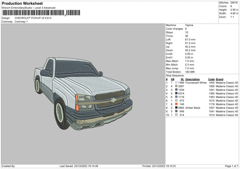Click the 'Amber Black' description

(x=193, y=108)
